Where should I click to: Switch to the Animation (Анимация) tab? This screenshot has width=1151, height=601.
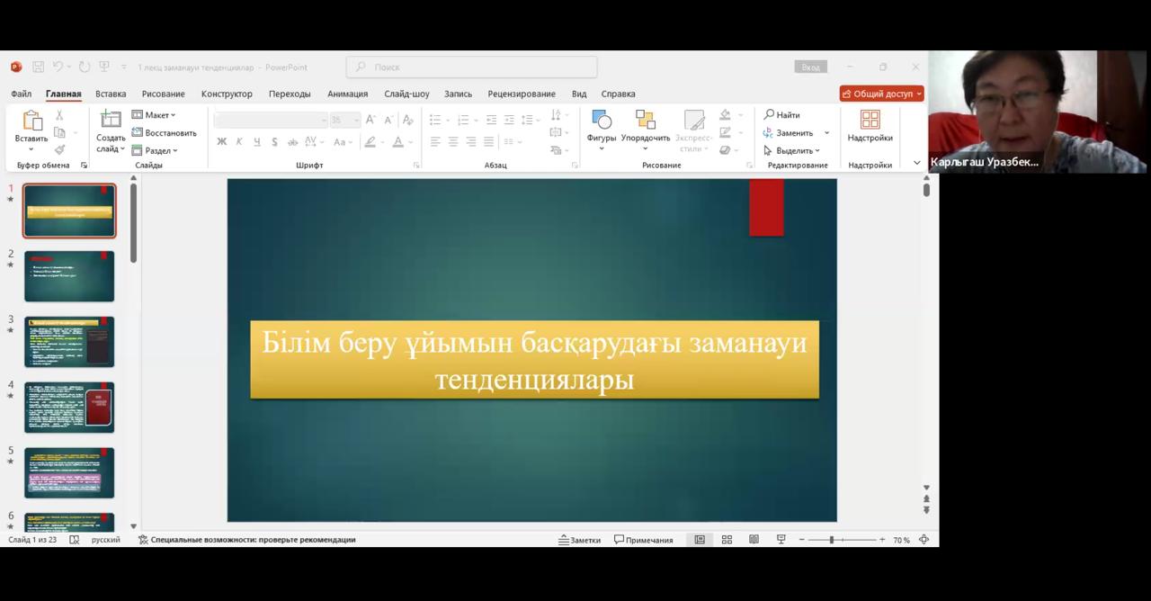[x=347, y=94]
